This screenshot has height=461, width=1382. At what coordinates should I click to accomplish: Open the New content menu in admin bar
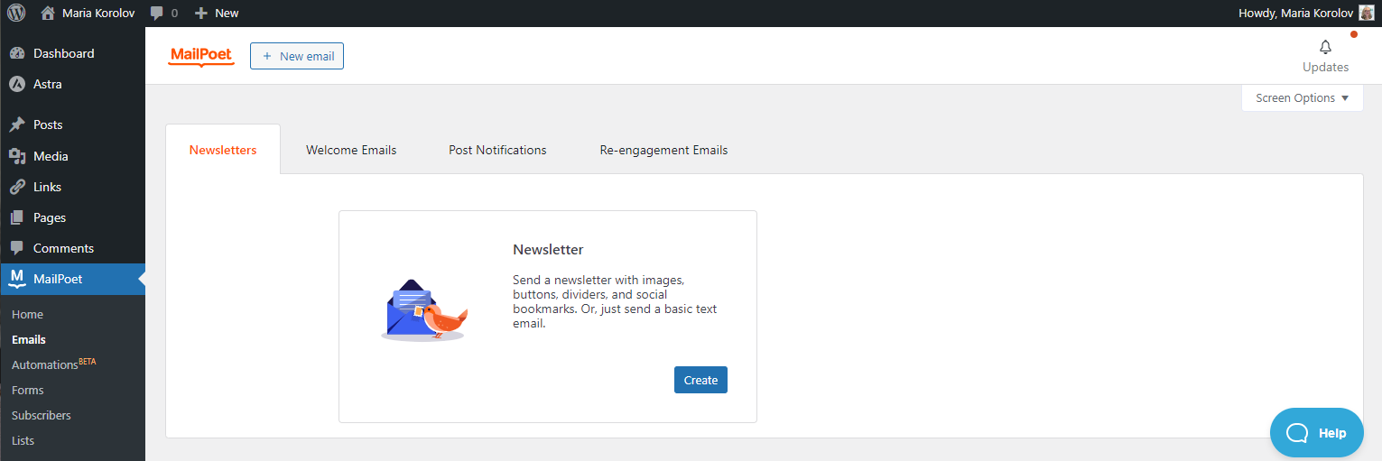coord(217,14)
